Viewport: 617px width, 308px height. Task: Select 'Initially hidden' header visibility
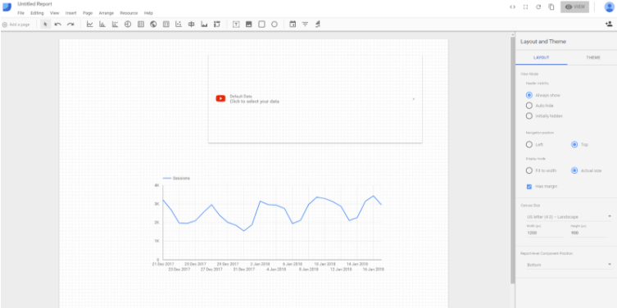[529, 116]
